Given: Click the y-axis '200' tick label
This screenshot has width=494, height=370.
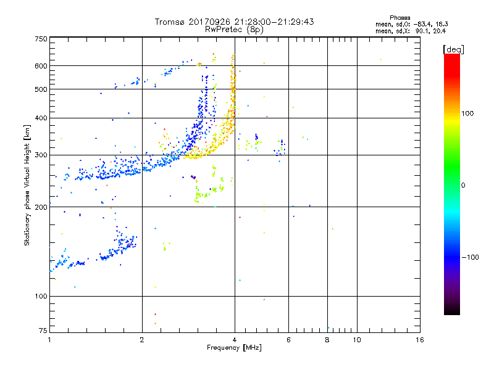Looking at the screenshot, I should pyautogui.click(x=41, y=207).
